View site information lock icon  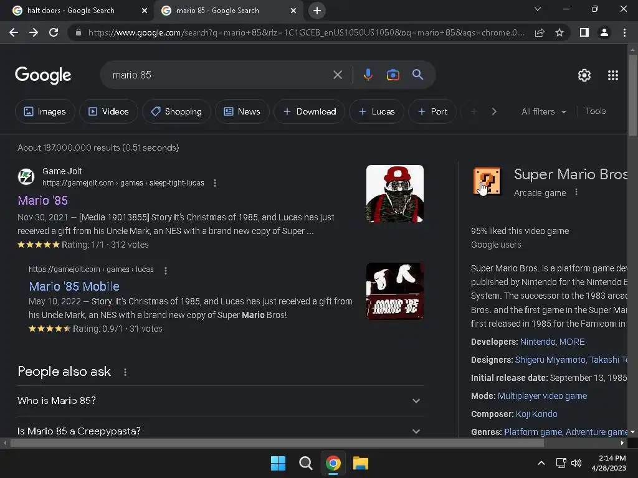point(79,32)
